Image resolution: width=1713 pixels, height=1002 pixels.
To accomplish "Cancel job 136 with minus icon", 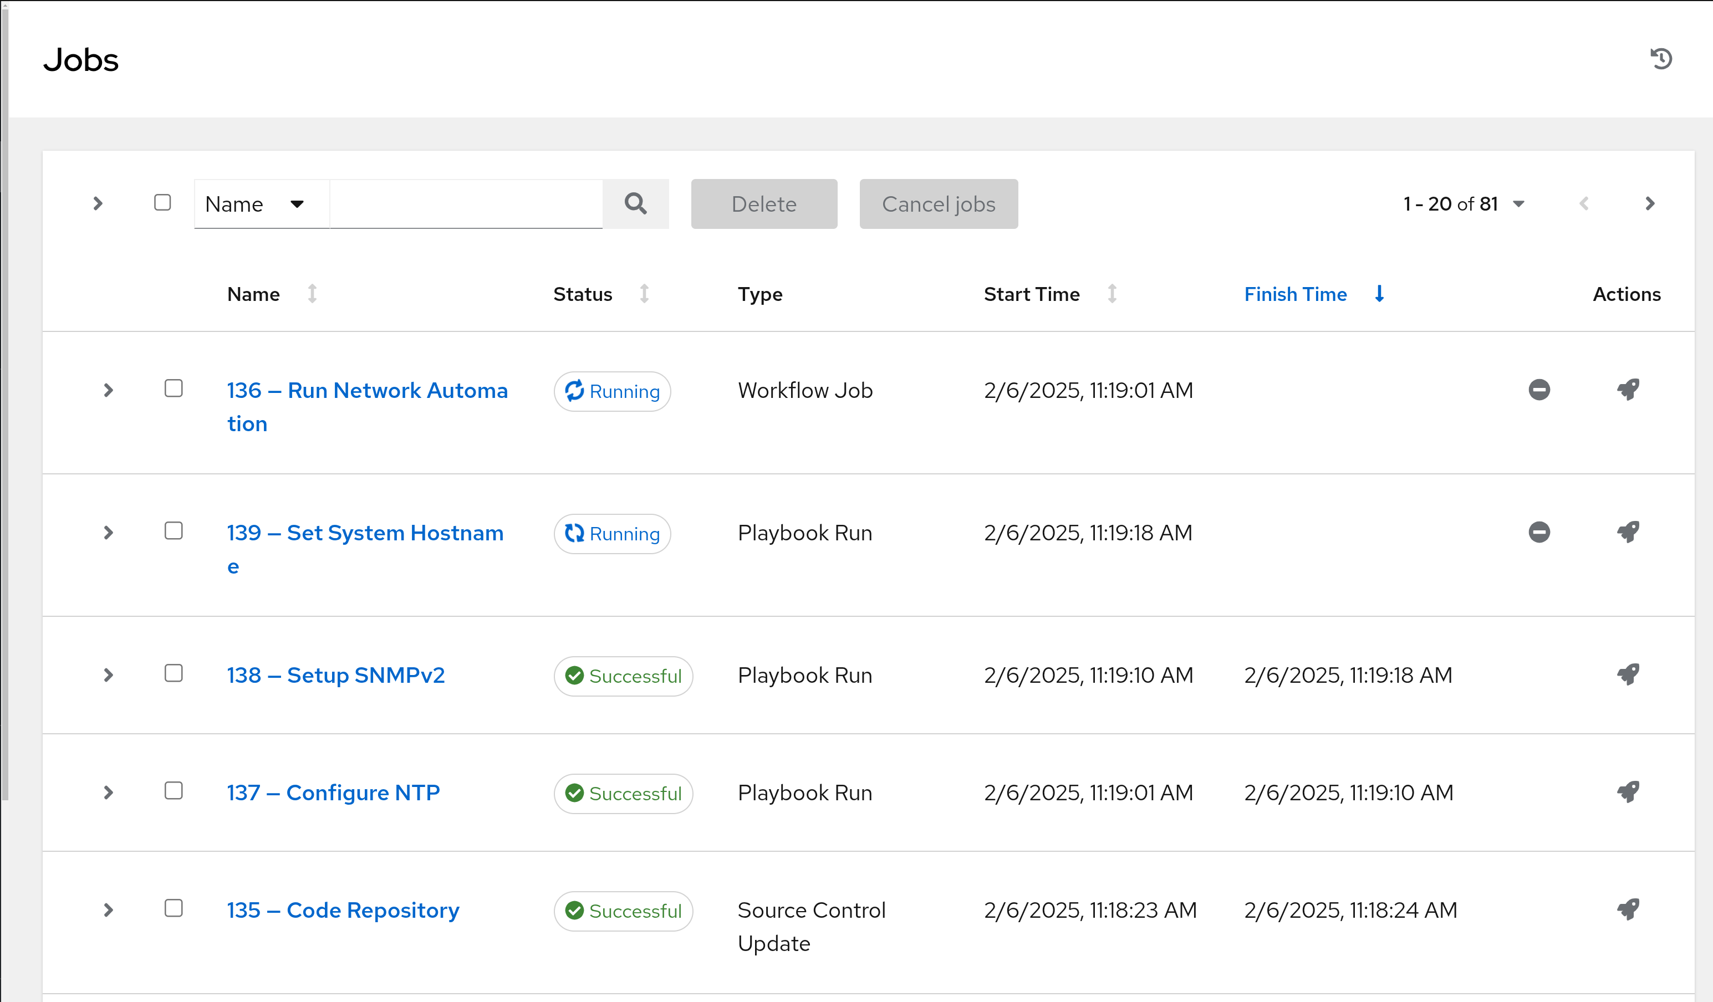I will tap(1539, 390).
